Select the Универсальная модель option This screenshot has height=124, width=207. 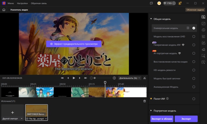(174, 28)
